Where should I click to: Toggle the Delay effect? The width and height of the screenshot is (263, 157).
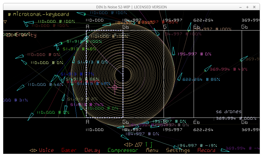tap(92, 150)
